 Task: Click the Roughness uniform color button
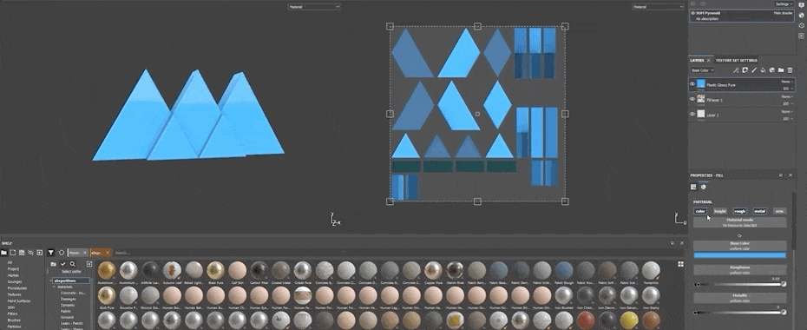point(739,270)
